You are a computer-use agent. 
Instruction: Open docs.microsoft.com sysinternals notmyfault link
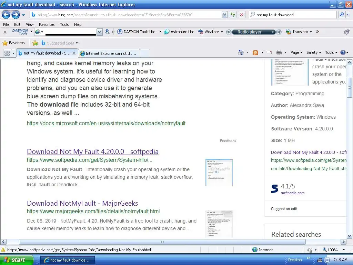pos(106,123)
